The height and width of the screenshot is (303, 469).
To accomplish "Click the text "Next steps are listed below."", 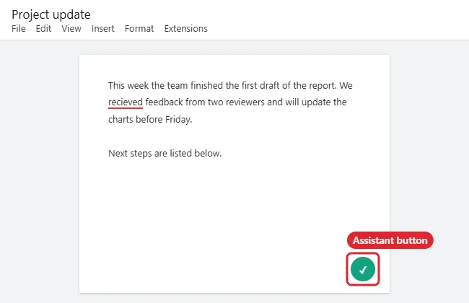I will [165, 154].
